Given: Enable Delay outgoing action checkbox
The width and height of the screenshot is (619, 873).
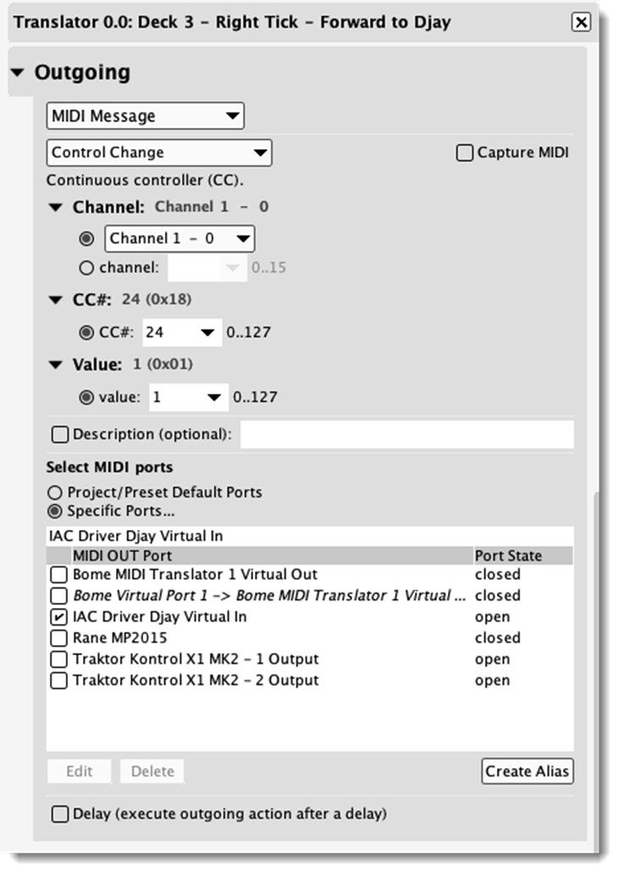Looking at the screenshot, I should click(x=60, y=815).
